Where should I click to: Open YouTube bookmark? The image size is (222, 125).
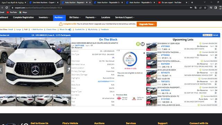tap(11, 12)
